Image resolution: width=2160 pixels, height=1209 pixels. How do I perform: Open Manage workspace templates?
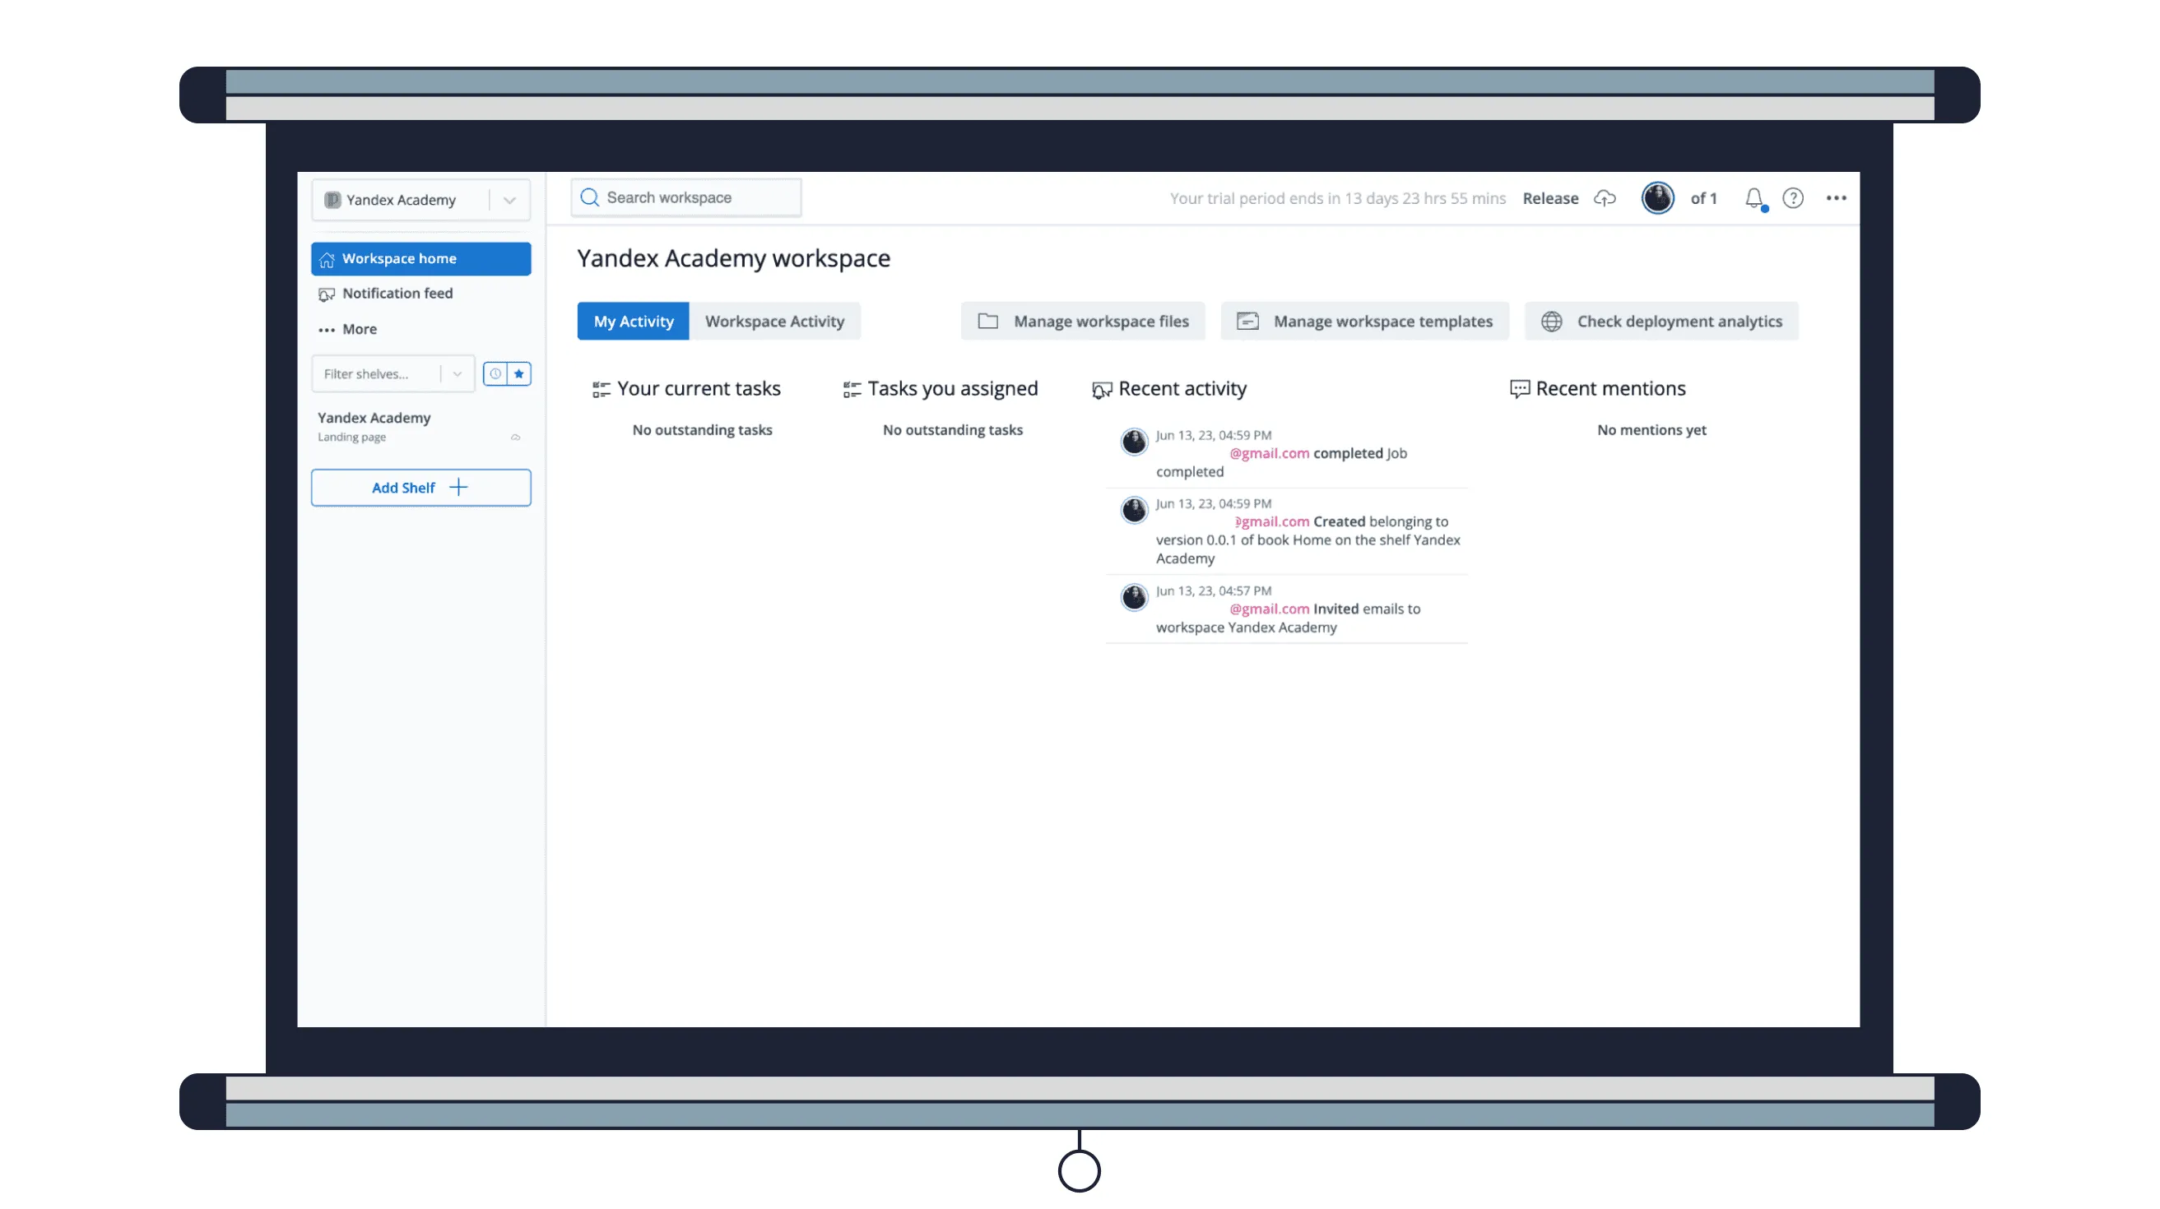[1365, 321]
